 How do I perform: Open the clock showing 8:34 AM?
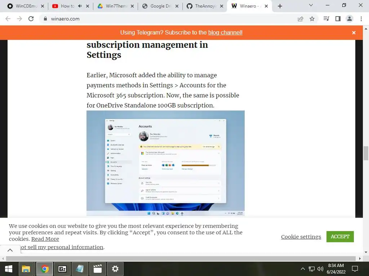tap(336, 269)
